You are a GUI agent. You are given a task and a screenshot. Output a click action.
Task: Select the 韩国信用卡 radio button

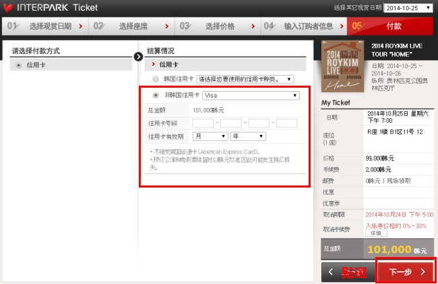pos(156,79)
